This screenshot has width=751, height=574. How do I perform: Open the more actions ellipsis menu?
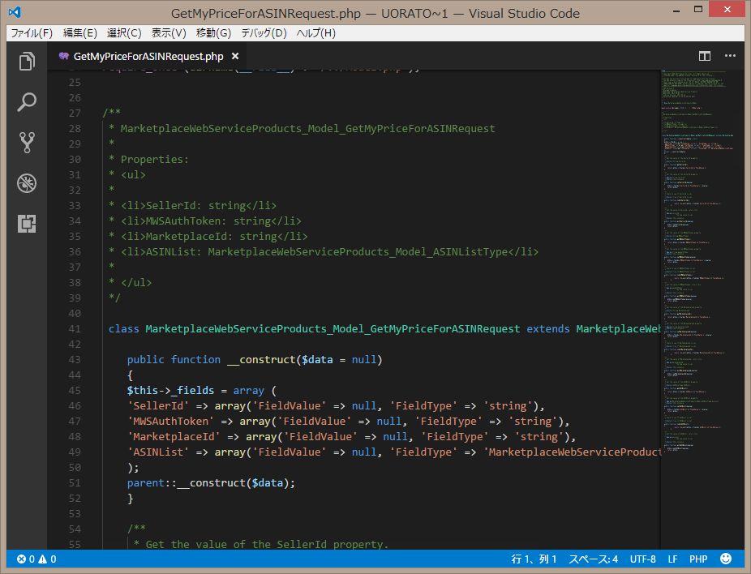click(x=730, y=55)
